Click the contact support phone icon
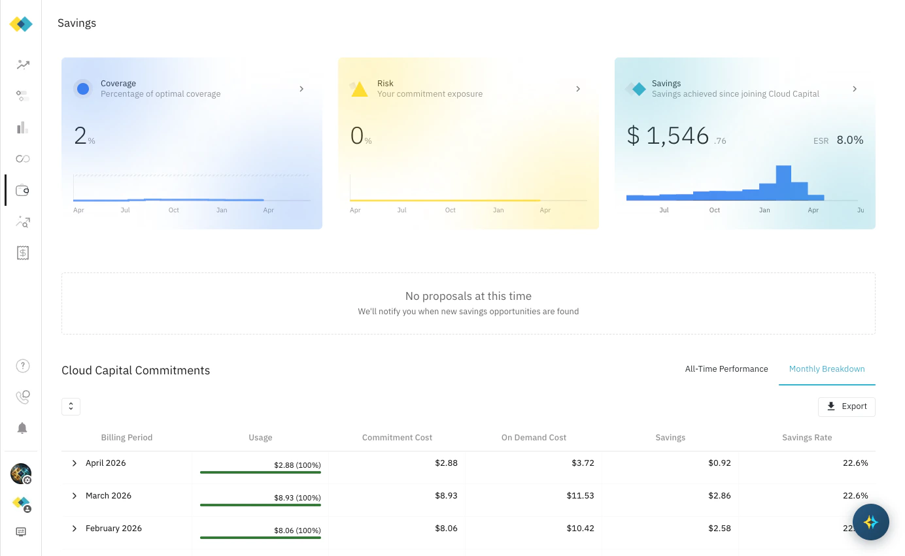The width and height of the screenshot is (905, 556). point(23,397)
